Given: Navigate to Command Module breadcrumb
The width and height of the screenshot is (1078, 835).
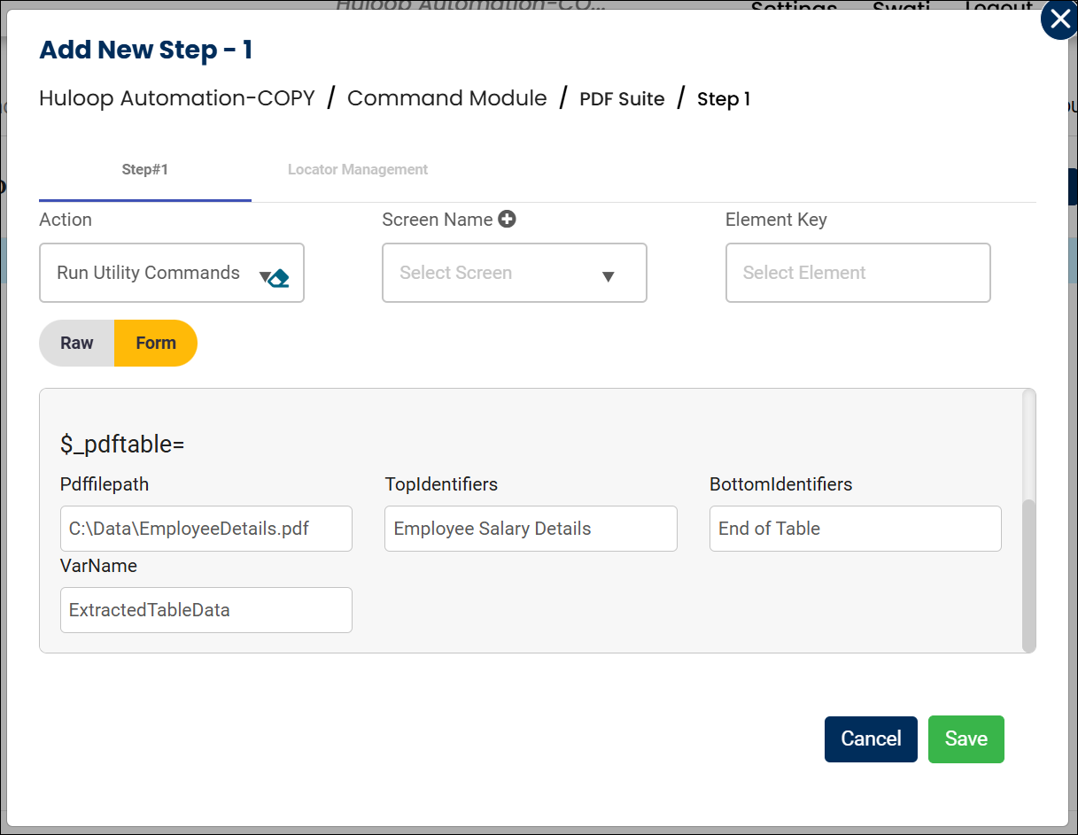Looking at the screenshot, I should click(x=446, y=98).
